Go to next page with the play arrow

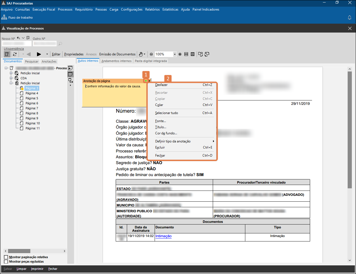click(39, 54)
